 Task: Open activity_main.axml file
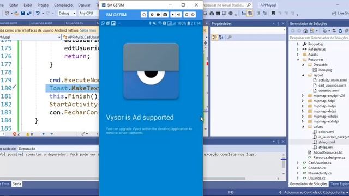tap(333, 80)
